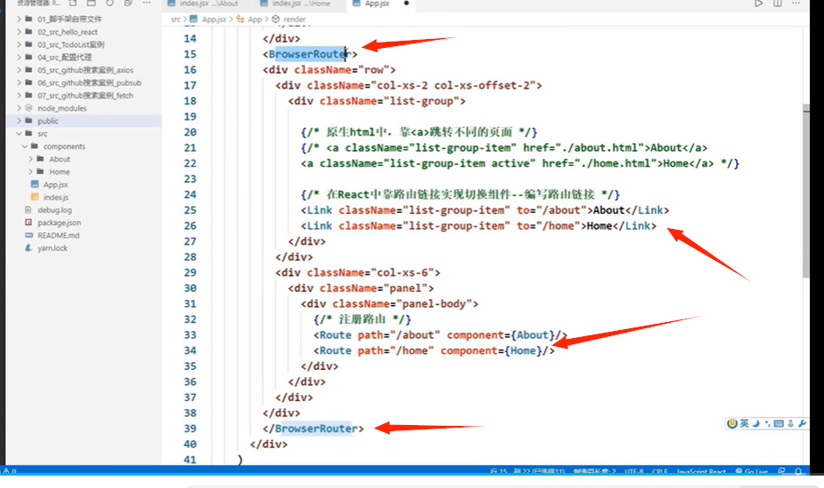Open notifications bell in status bar

pos(798,471)
